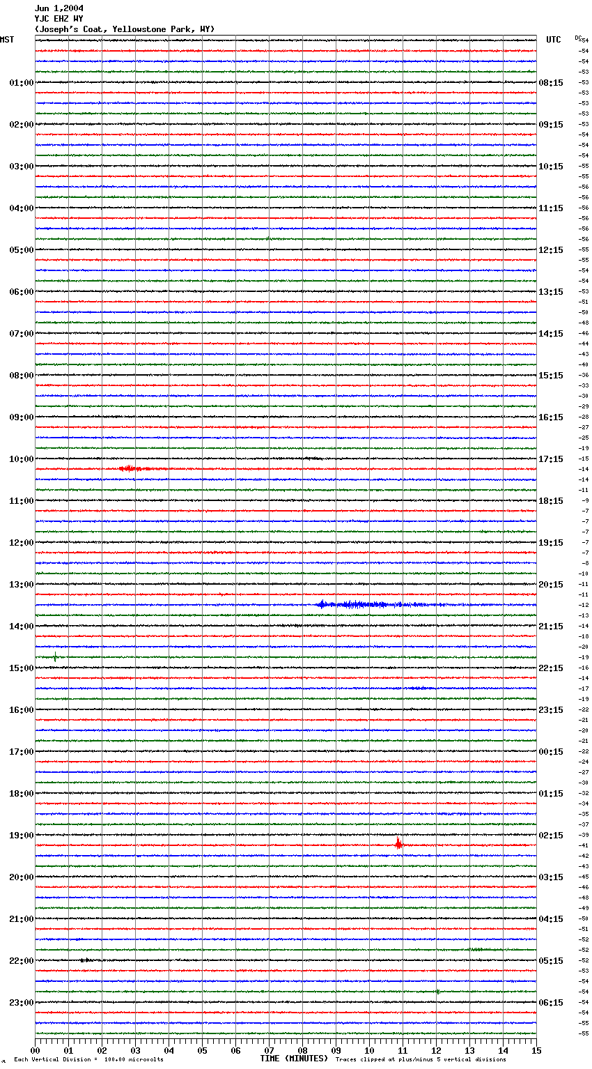
Task: Select the "15:15" UTC row label
Action: pos(551,376)
